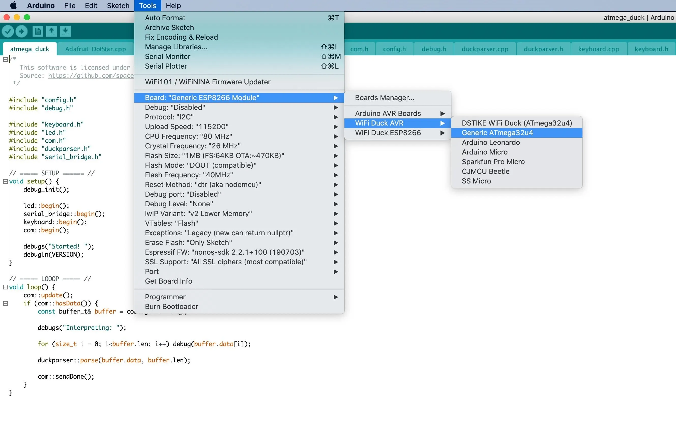Select CJMCU Beetle board
The image size is (676, 433).
tap(517, 171)
